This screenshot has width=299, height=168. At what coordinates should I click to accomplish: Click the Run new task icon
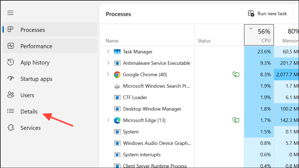pos(251,14)
